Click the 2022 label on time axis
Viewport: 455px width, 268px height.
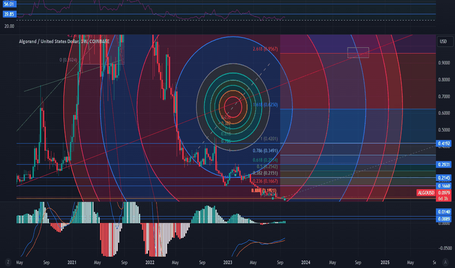[x=150, y=262]
